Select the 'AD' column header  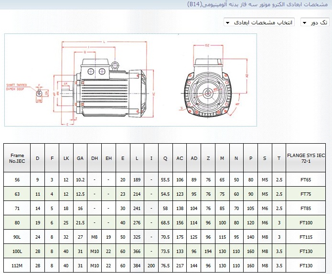(x=194, y=158)
